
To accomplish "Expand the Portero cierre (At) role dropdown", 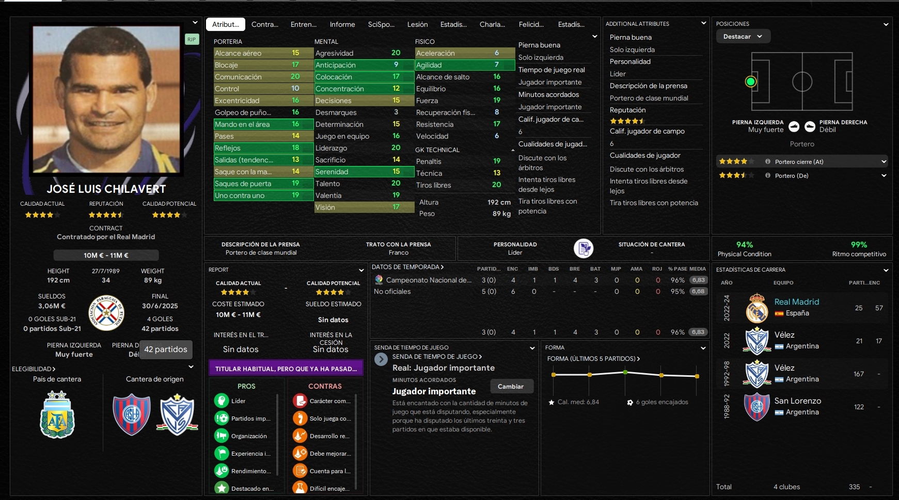I will pos(884,162).
